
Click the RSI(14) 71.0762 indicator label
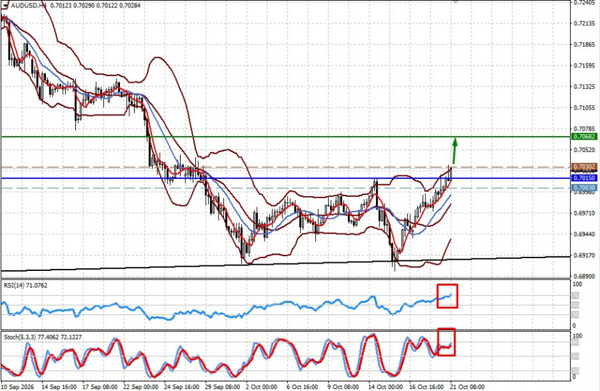pyautogui.click(x=25, y=286)
